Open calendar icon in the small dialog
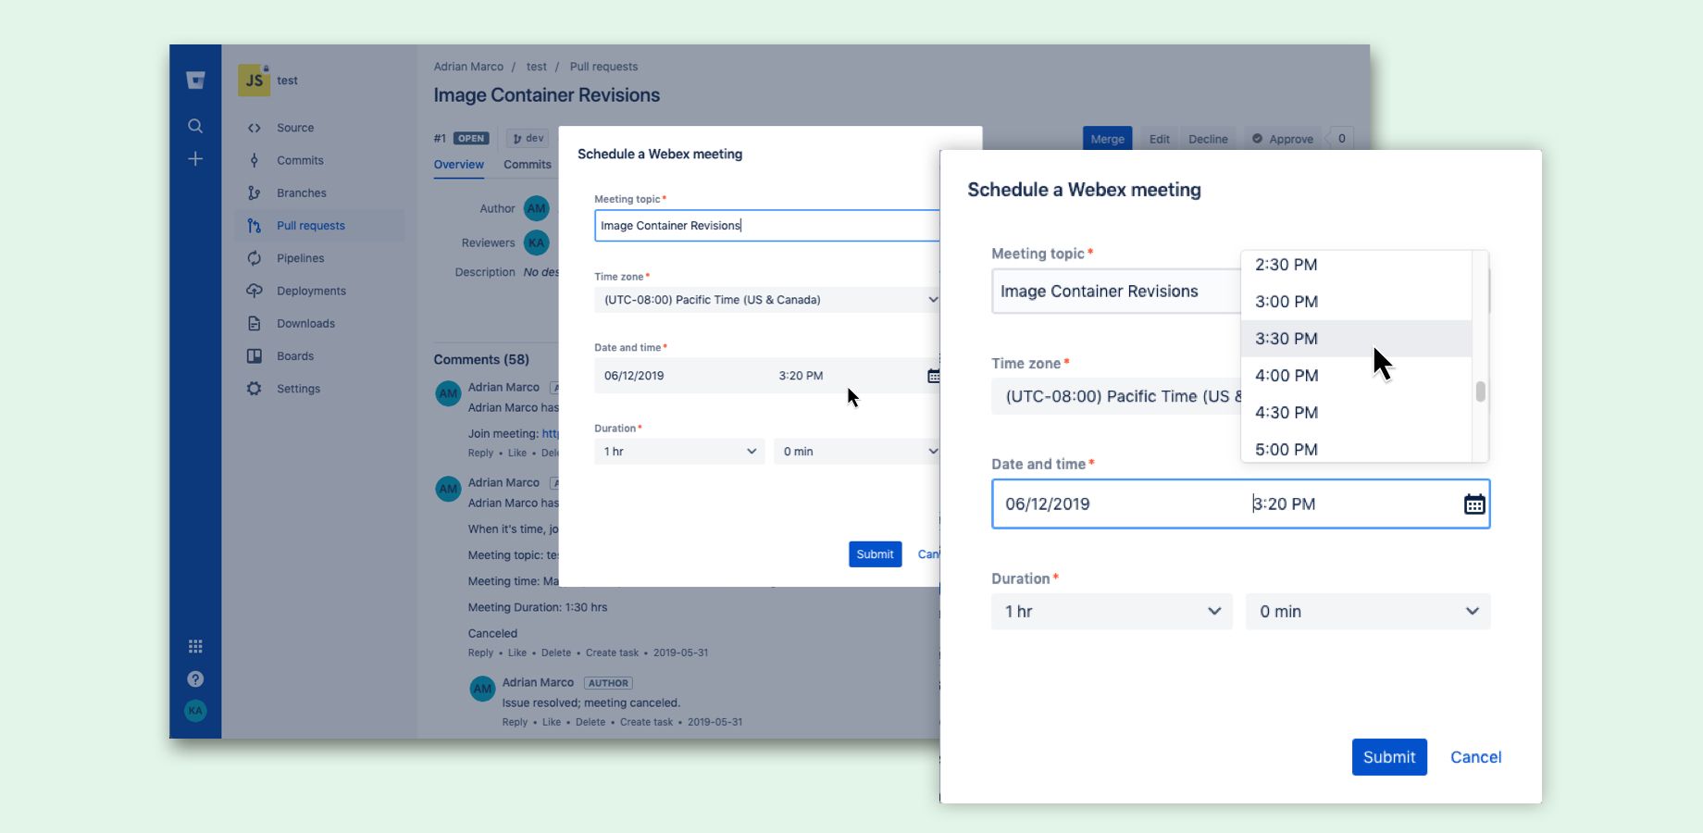The image size is (1703, 833). 934,376
